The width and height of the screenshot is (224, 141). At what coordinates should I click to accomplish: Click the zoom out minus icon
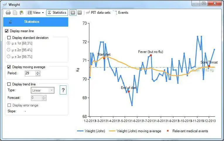click(80, 13)
